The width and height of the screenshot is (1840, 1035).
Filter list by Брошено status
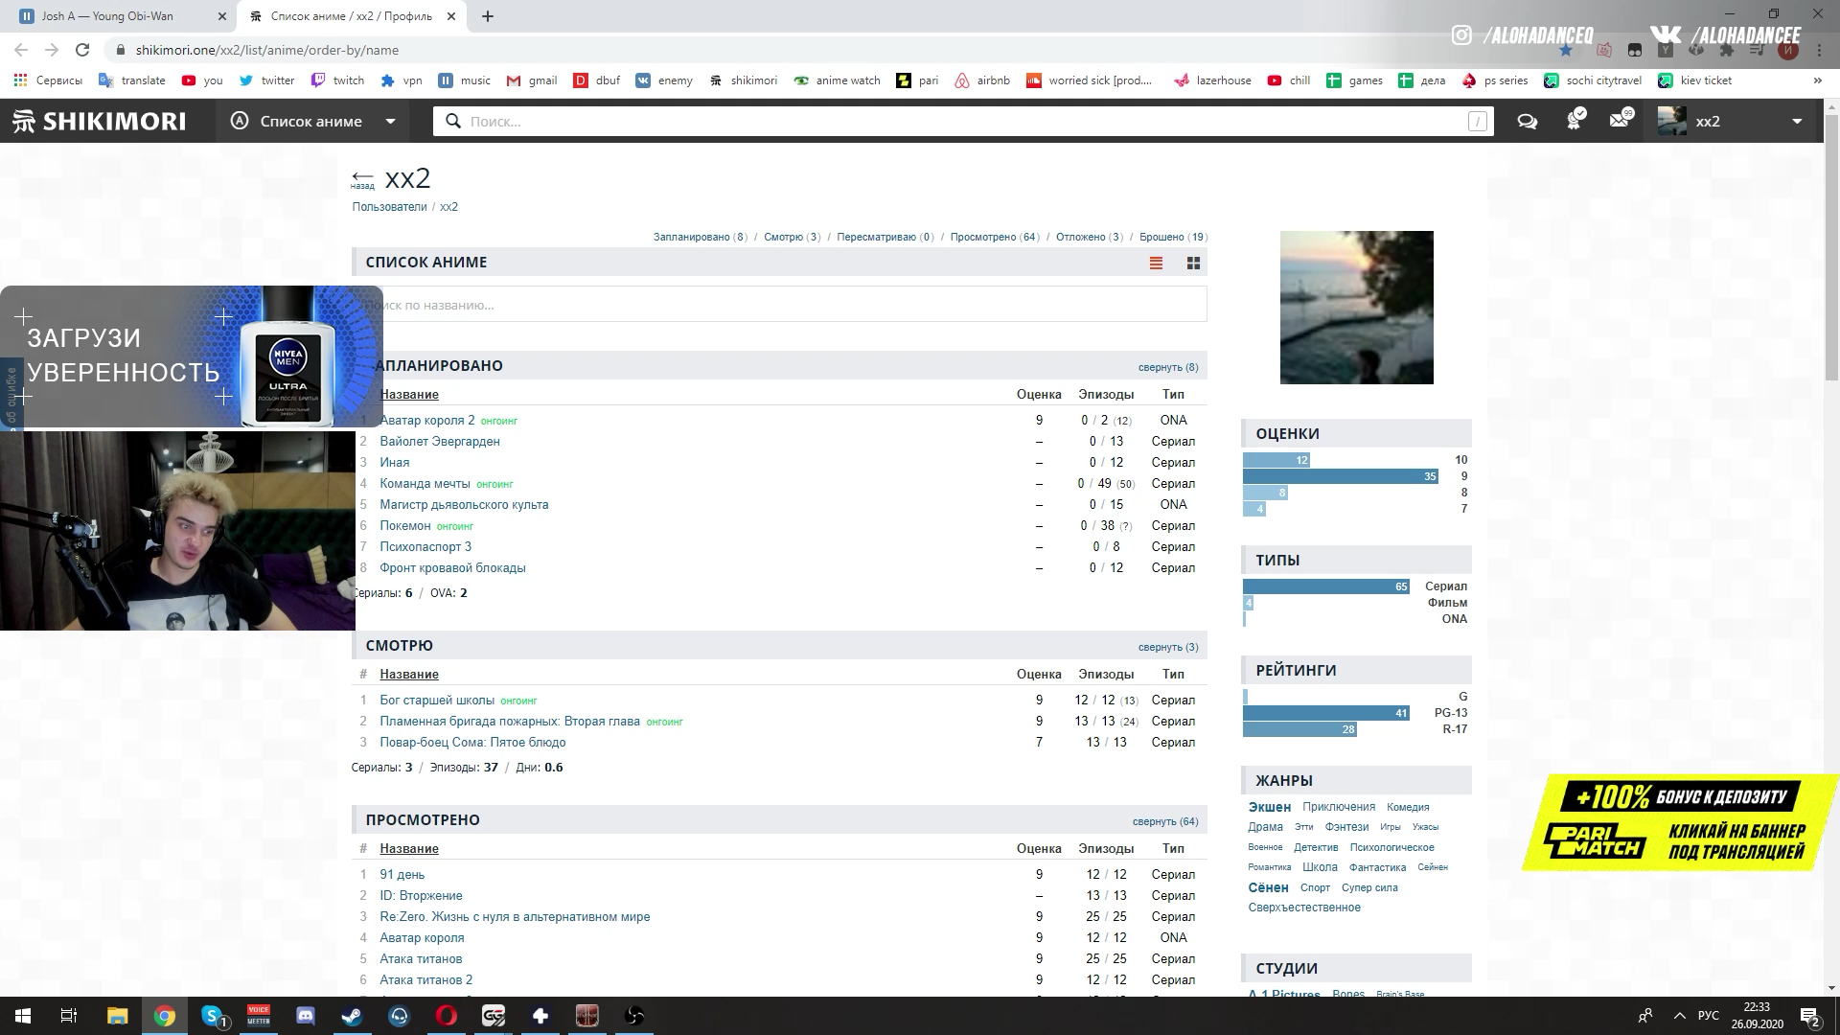(x=1161, y=237)
